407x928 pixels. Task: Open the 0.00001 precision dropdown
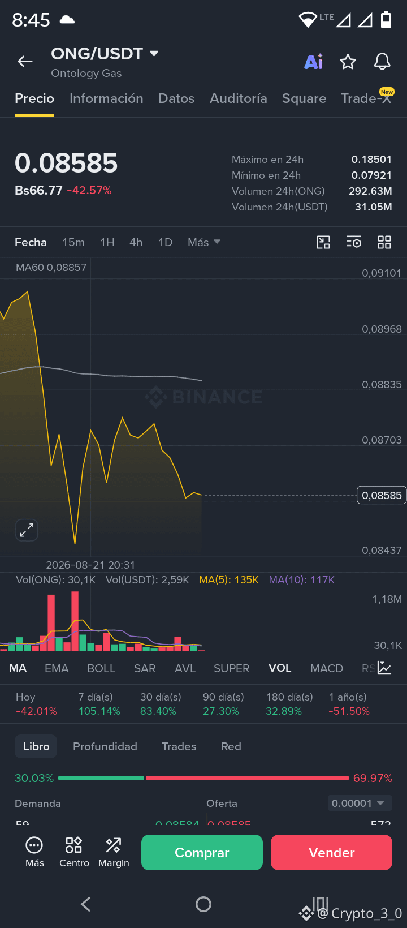360,803
